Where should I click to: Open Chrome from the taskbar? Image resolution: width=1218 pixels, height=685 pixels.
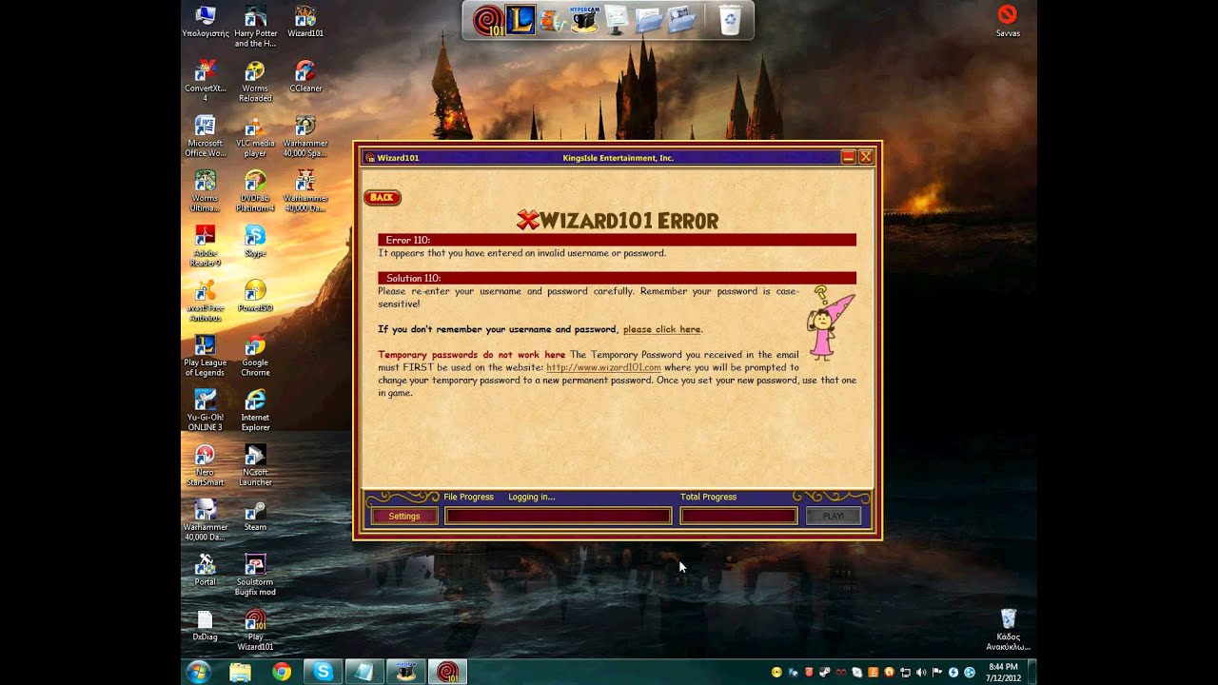point(282,672)
